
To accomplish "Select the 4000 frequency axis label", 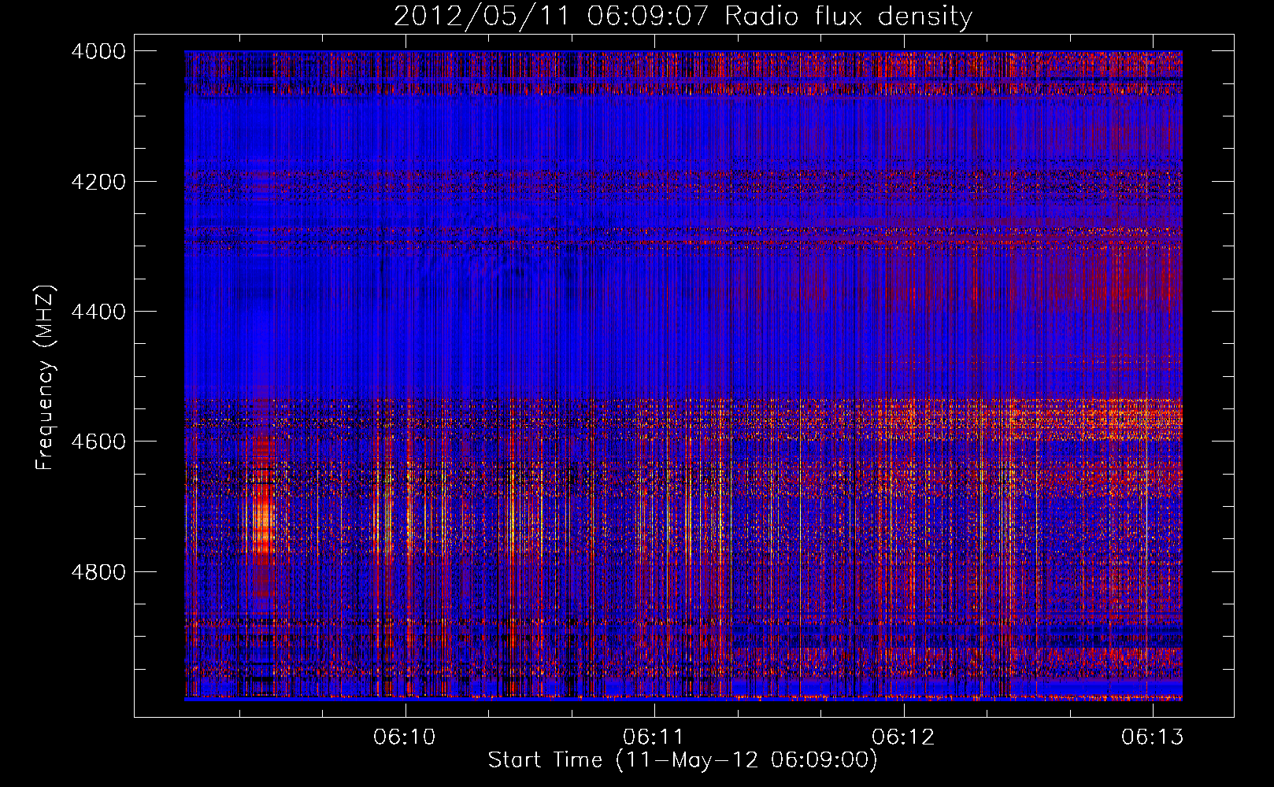I will click(x=98, y=51).
